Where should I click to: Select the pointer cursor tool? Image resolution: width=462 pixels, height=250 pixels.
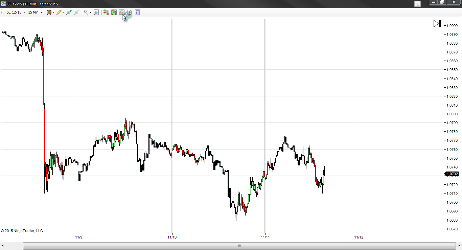[x=86, y=12]
